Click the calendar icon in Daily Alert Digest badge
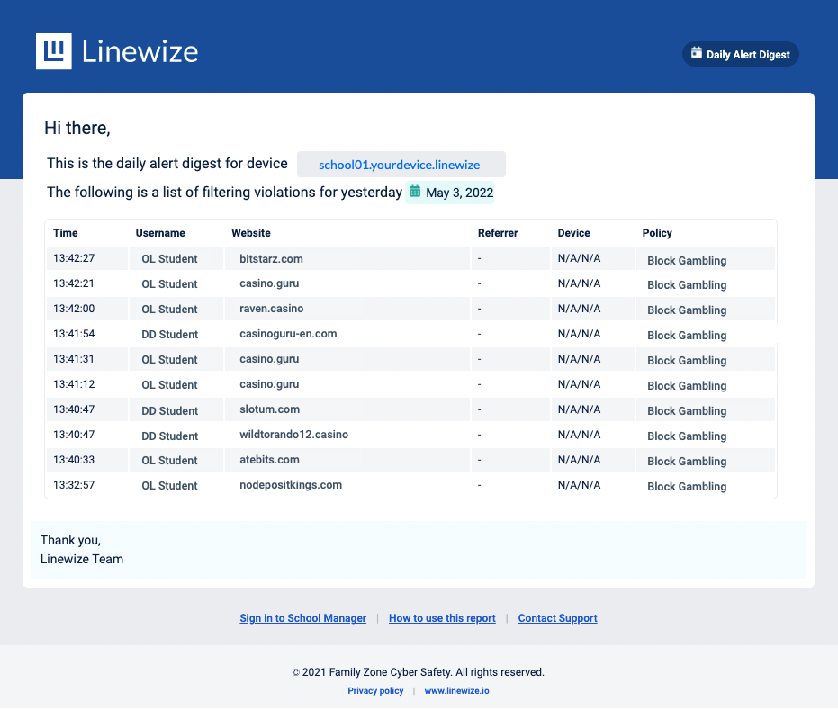 [697, 53]
